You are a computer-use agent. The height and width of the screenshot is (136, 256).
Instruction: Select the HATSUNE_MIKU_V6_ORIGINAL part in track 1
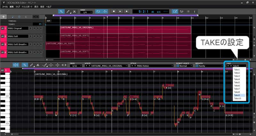[x=125, y=30]
